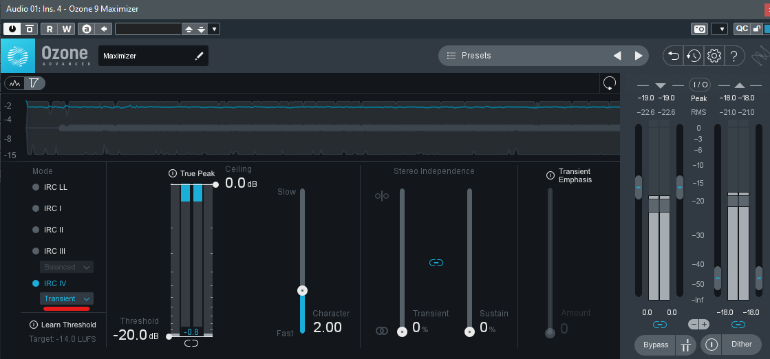
Task: Click the Maximizer module name field
Action: pos(153,56)
